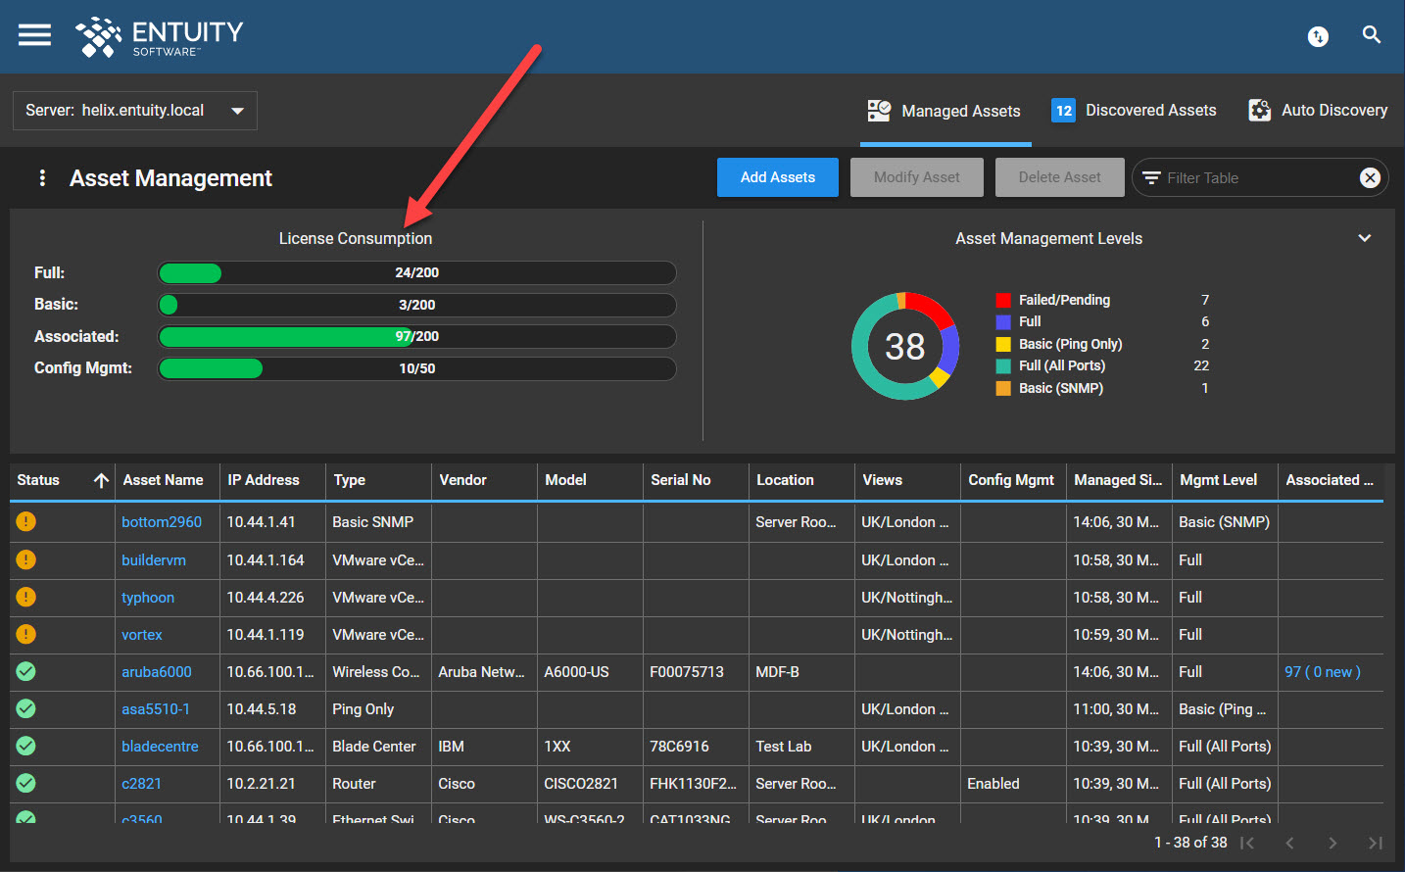Clear the Filter Table field with X
The image size is (1405, 872).
point(1370,177)
